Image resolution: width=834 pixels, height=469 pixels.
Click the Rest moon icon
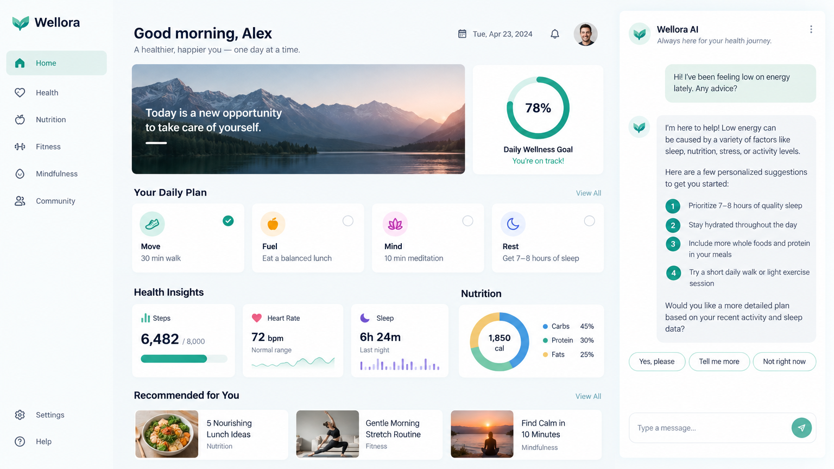(x=513, y=224)
